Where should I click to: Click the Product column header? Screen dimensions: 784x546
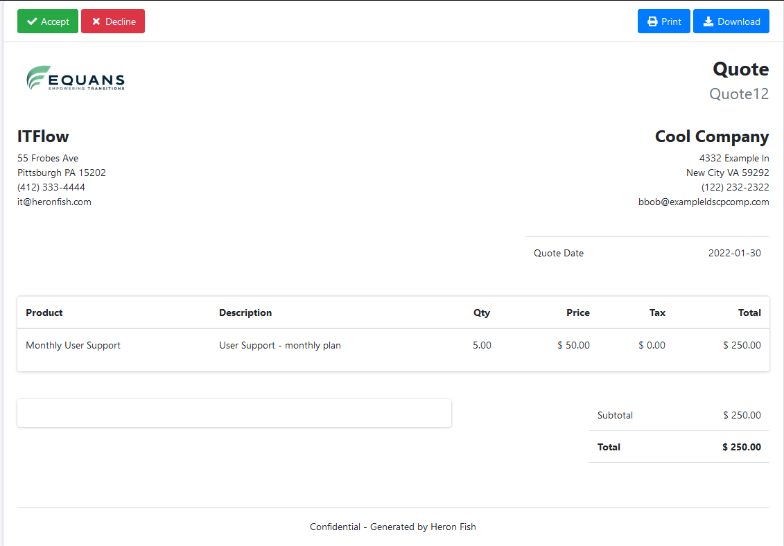pyautogui.click(x=44, y=312)
